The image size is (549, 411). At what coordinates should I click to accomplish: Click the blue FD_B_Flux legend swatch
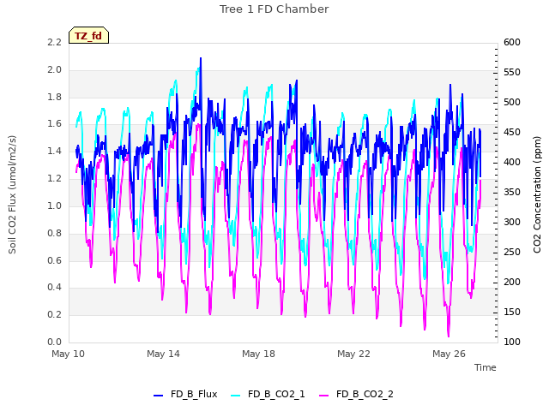pos(158,396)
